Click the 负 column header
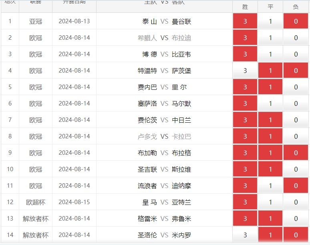This screenshot has width=310, height=245. [x=296, y=7]
